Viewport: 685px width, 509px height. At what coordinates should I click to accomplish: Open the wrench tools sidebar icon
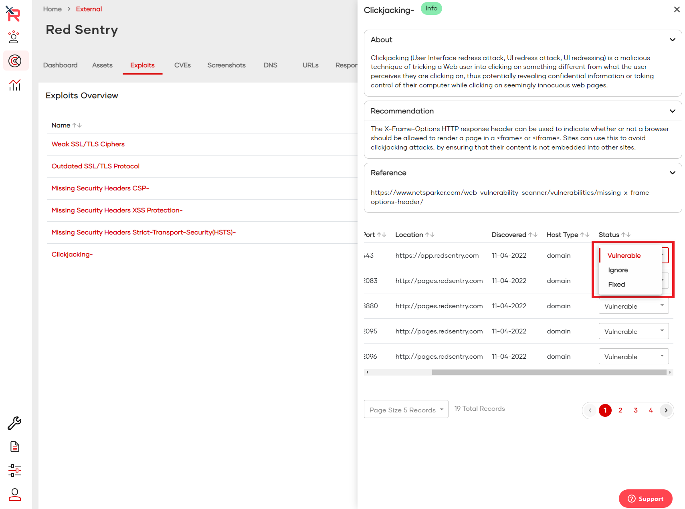(x=14, y=423)
